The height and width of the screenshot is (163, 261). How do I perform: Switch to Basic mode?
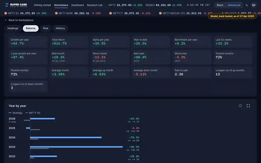pos(220,5)
